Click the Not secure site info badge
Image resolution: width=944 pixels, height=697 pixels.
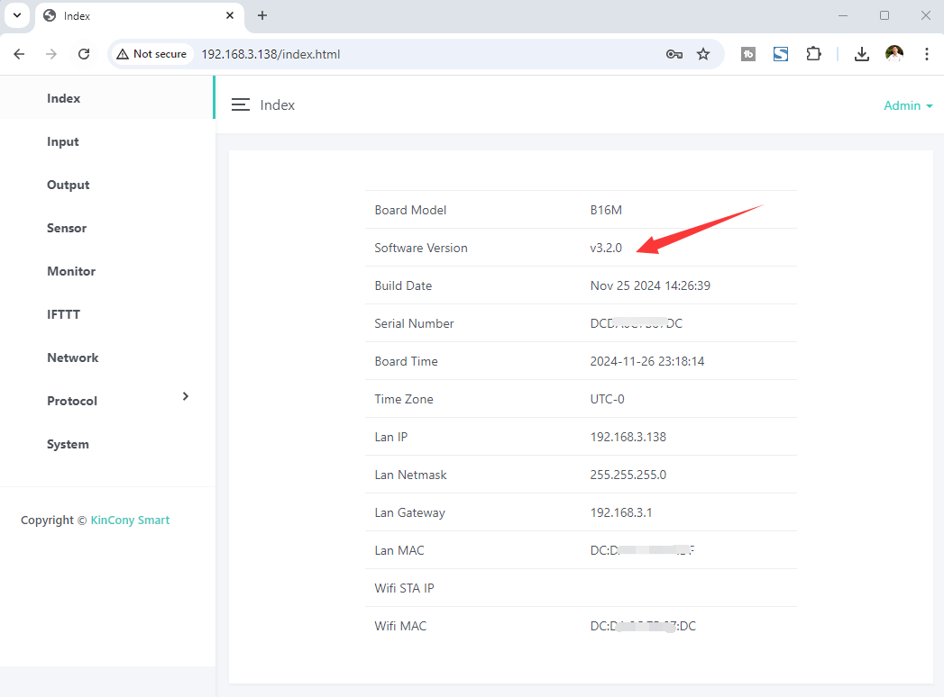(151, 54)
